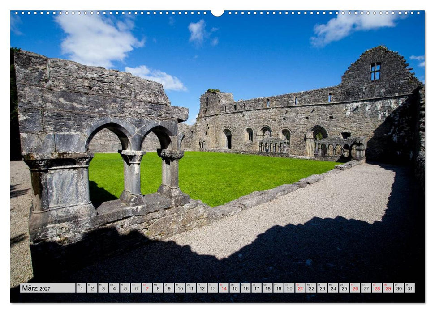Select day 17 in the calendar strip

click(x=257, y=288)
